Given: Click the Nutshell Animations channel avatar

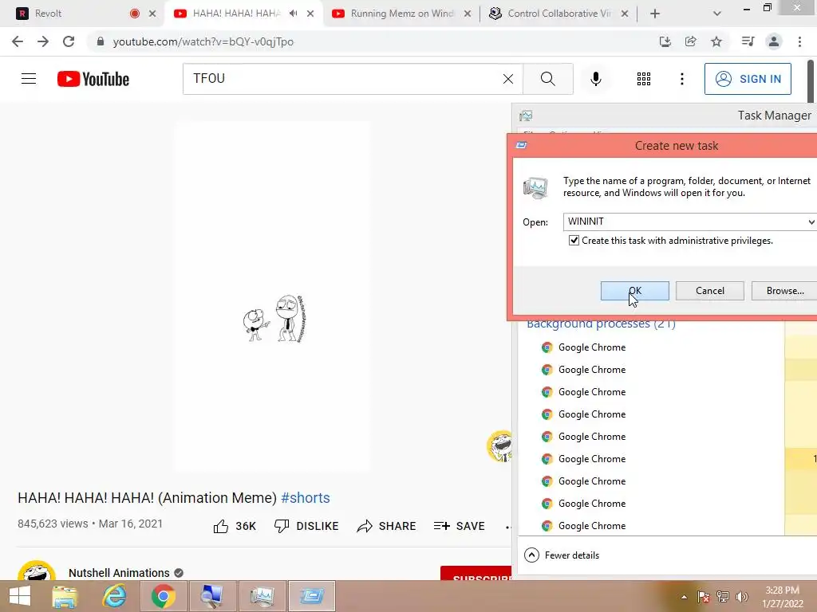Looking at the screenshot, I should pyautogui.click(x=37, y=571).
